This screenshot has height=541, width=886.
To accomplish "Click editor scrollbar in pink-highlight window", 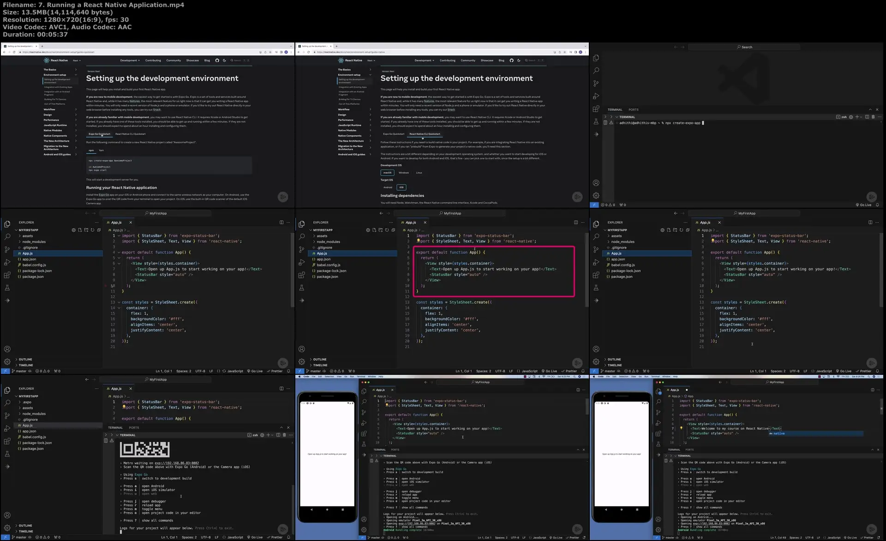I will coord(587,270).
